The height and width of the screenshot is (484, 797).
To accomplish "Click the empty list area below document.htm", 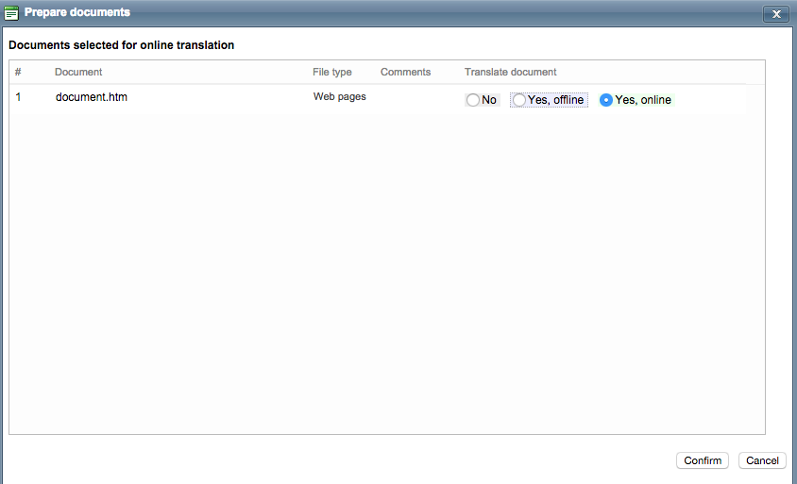I will 378,274.
